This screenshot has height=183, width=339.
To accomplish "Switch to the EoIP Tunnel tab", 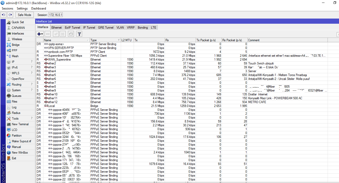I will [72, 28].
